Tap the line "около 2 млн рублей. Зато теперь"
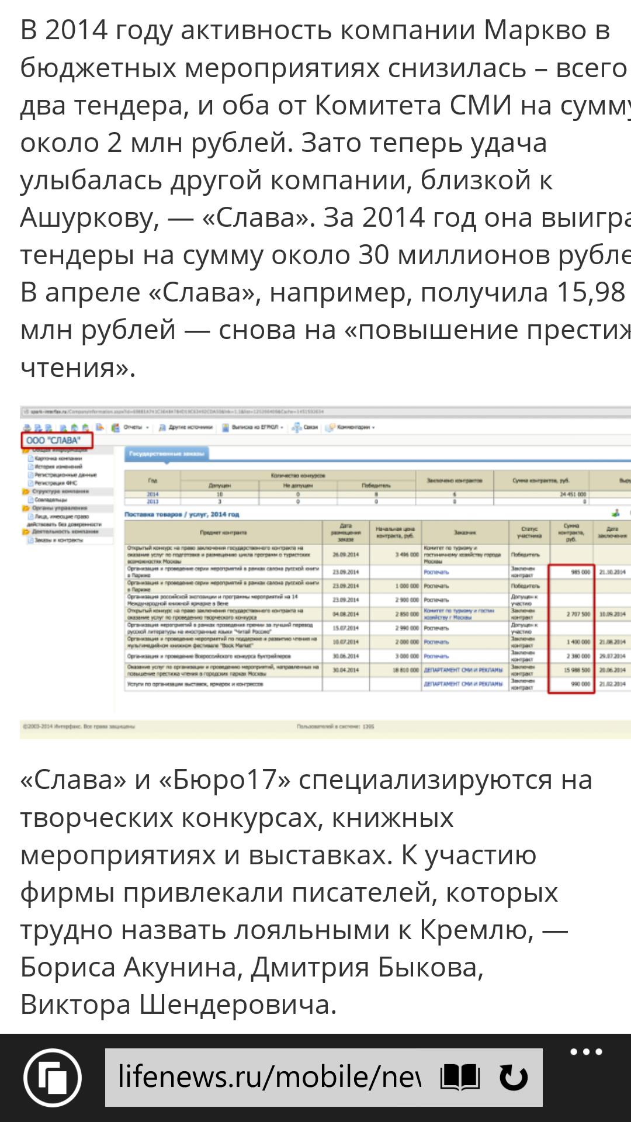 coord(283,143)
